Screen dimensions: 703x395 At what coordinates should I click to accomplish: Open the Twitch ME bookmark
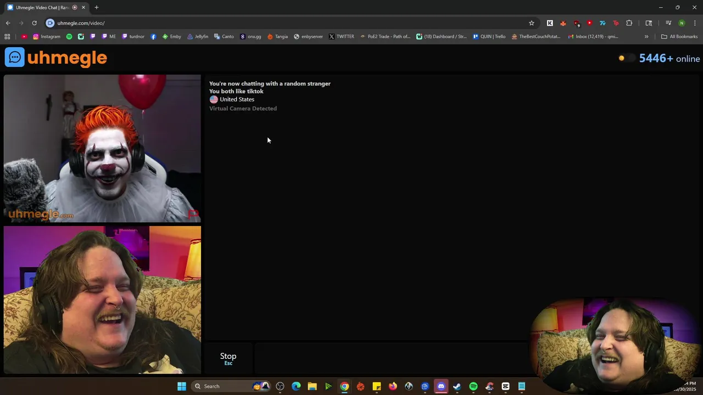108,37
